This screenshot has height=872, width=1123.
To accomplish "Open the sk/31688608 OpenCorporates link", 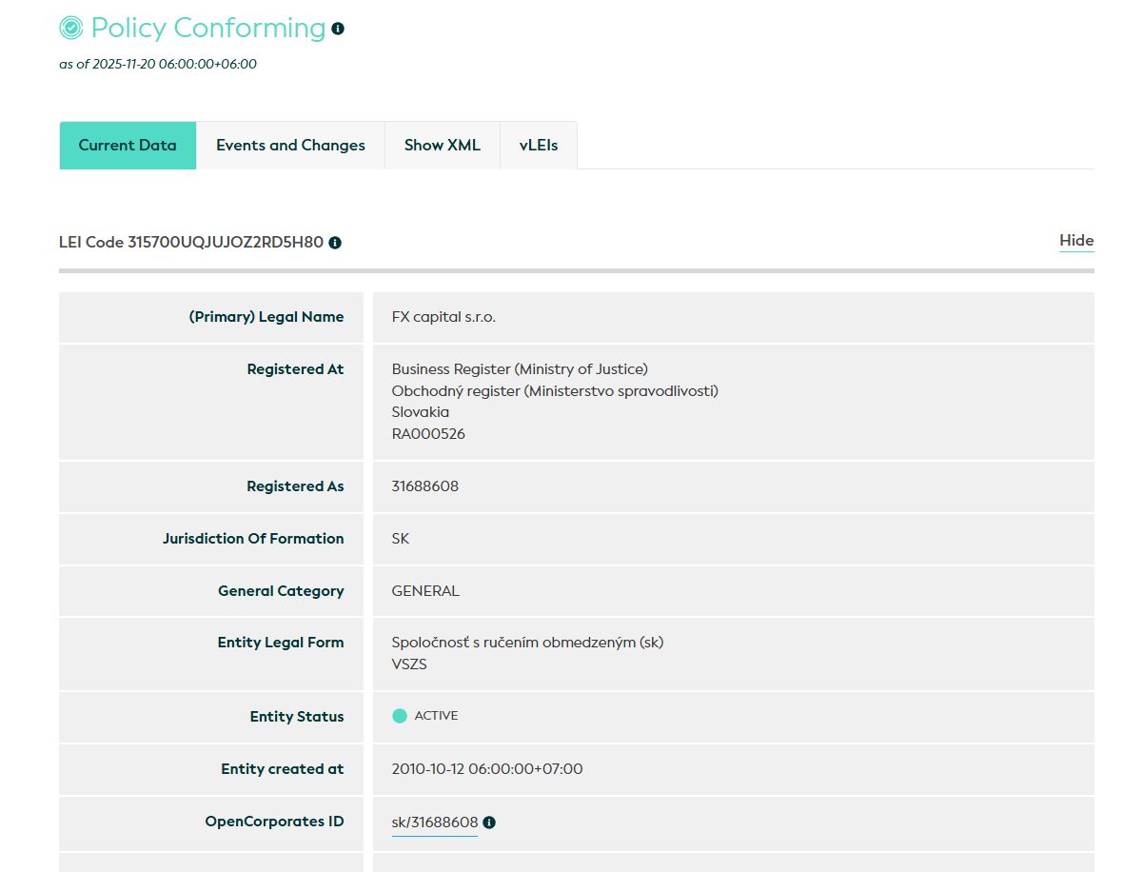I will 434,822.
